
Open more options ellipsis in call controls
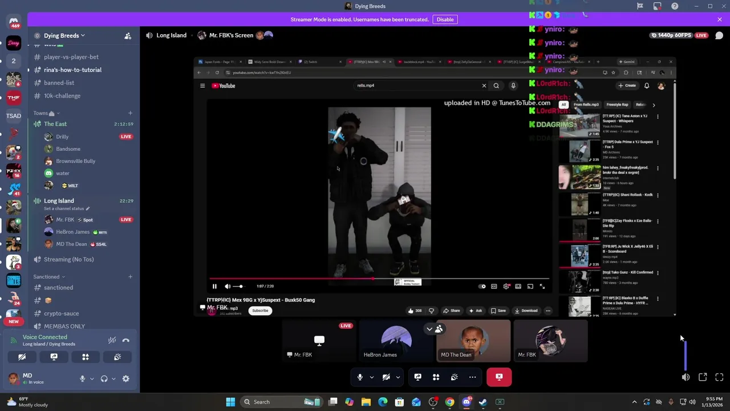[472, 377]
